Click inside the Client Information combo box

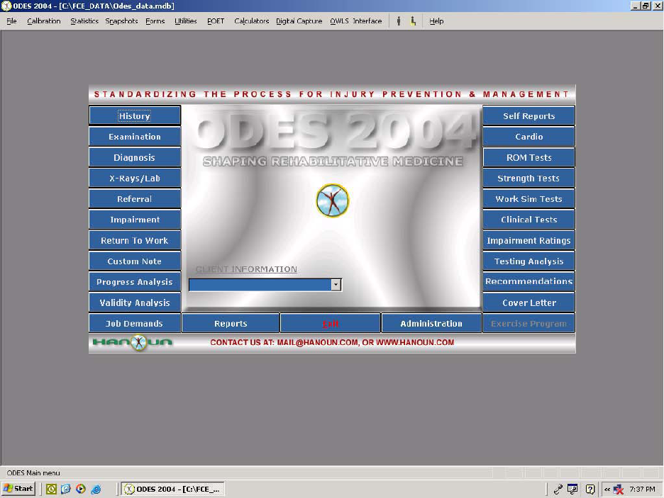click(x=260, y=285)
